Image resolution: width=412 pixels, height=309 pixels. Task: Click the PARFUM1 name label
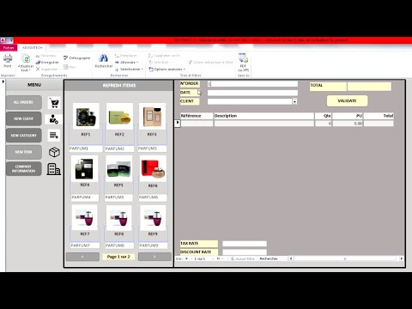[86, 148]
